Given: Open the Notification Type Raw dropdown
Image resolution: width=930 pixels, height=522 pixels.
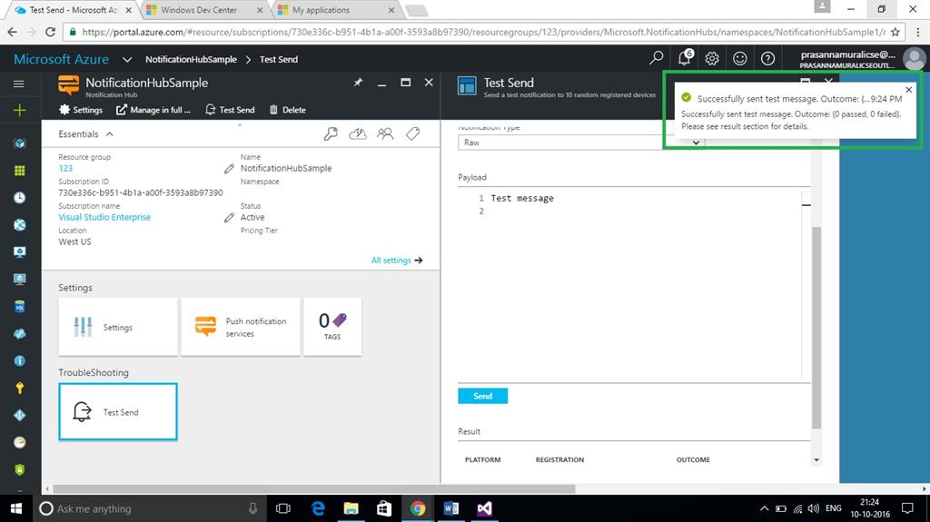Looking at the screenshot, I should 580,143.
